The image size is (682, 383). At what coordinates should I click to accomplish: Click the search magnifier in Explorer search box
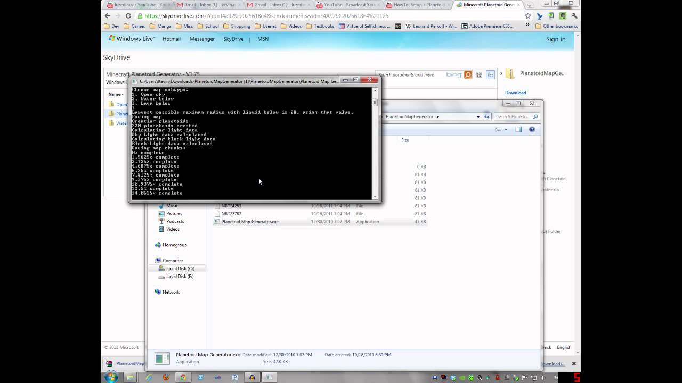pos(535,116)
